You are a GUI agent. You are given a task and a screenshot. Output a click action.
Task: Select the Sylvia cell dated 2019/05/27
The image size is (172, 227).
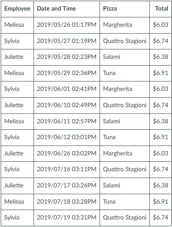(17, 41)
